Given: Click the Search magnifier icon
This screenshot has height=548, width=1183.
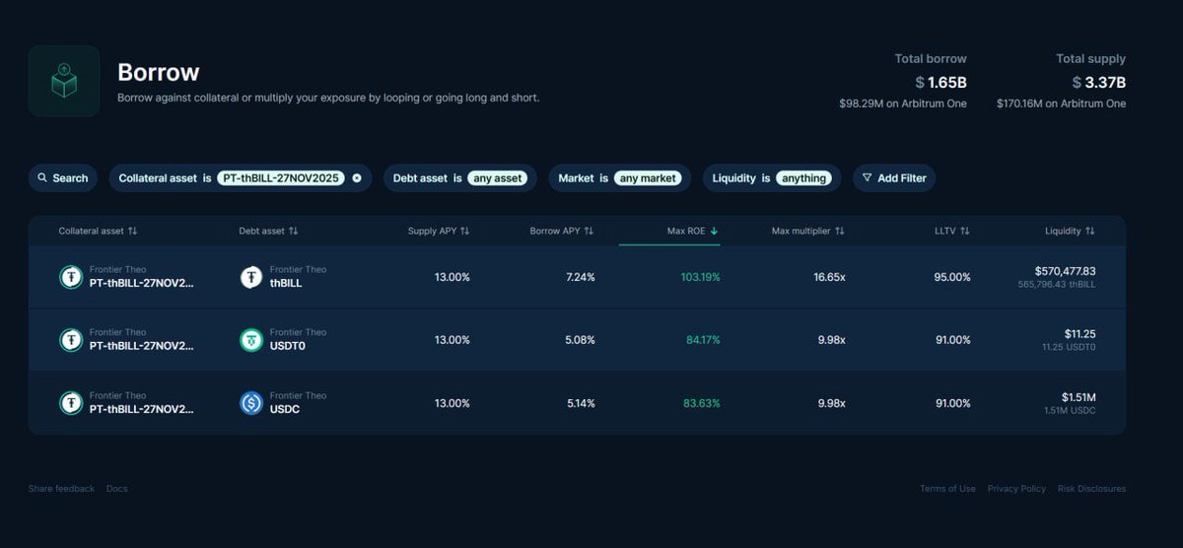Looking at the screenshot, I should (x=42, y=178).
